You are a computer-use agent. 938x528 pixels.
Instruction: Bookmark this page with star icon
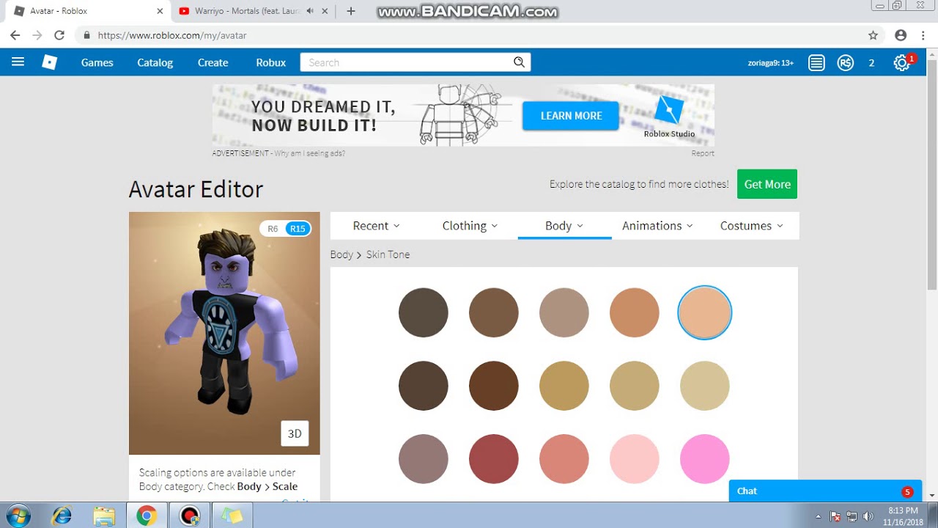coord(873,35)
